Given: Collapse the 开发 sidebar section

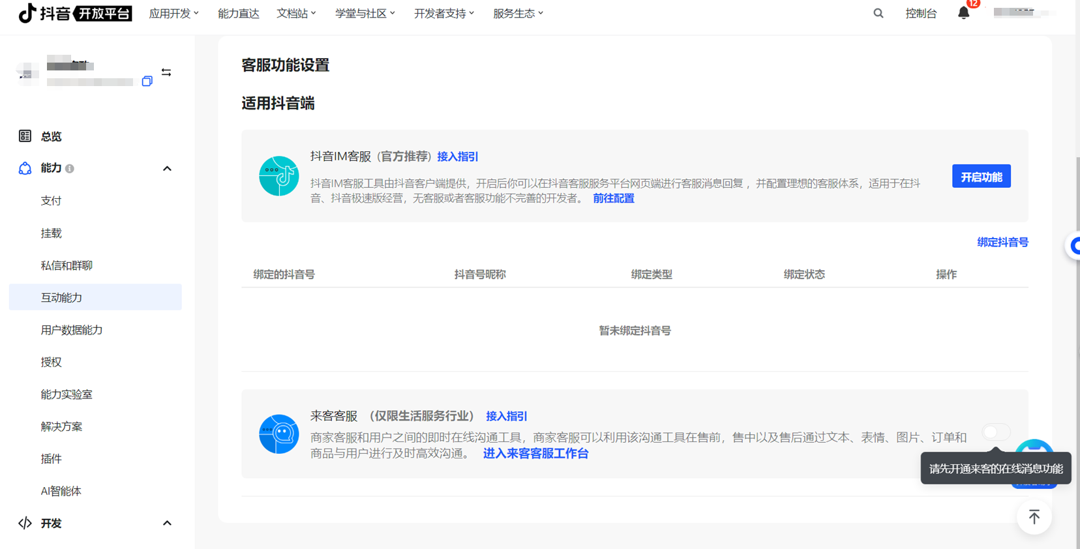Looking at the screenshot, I should tap(167, 523).
